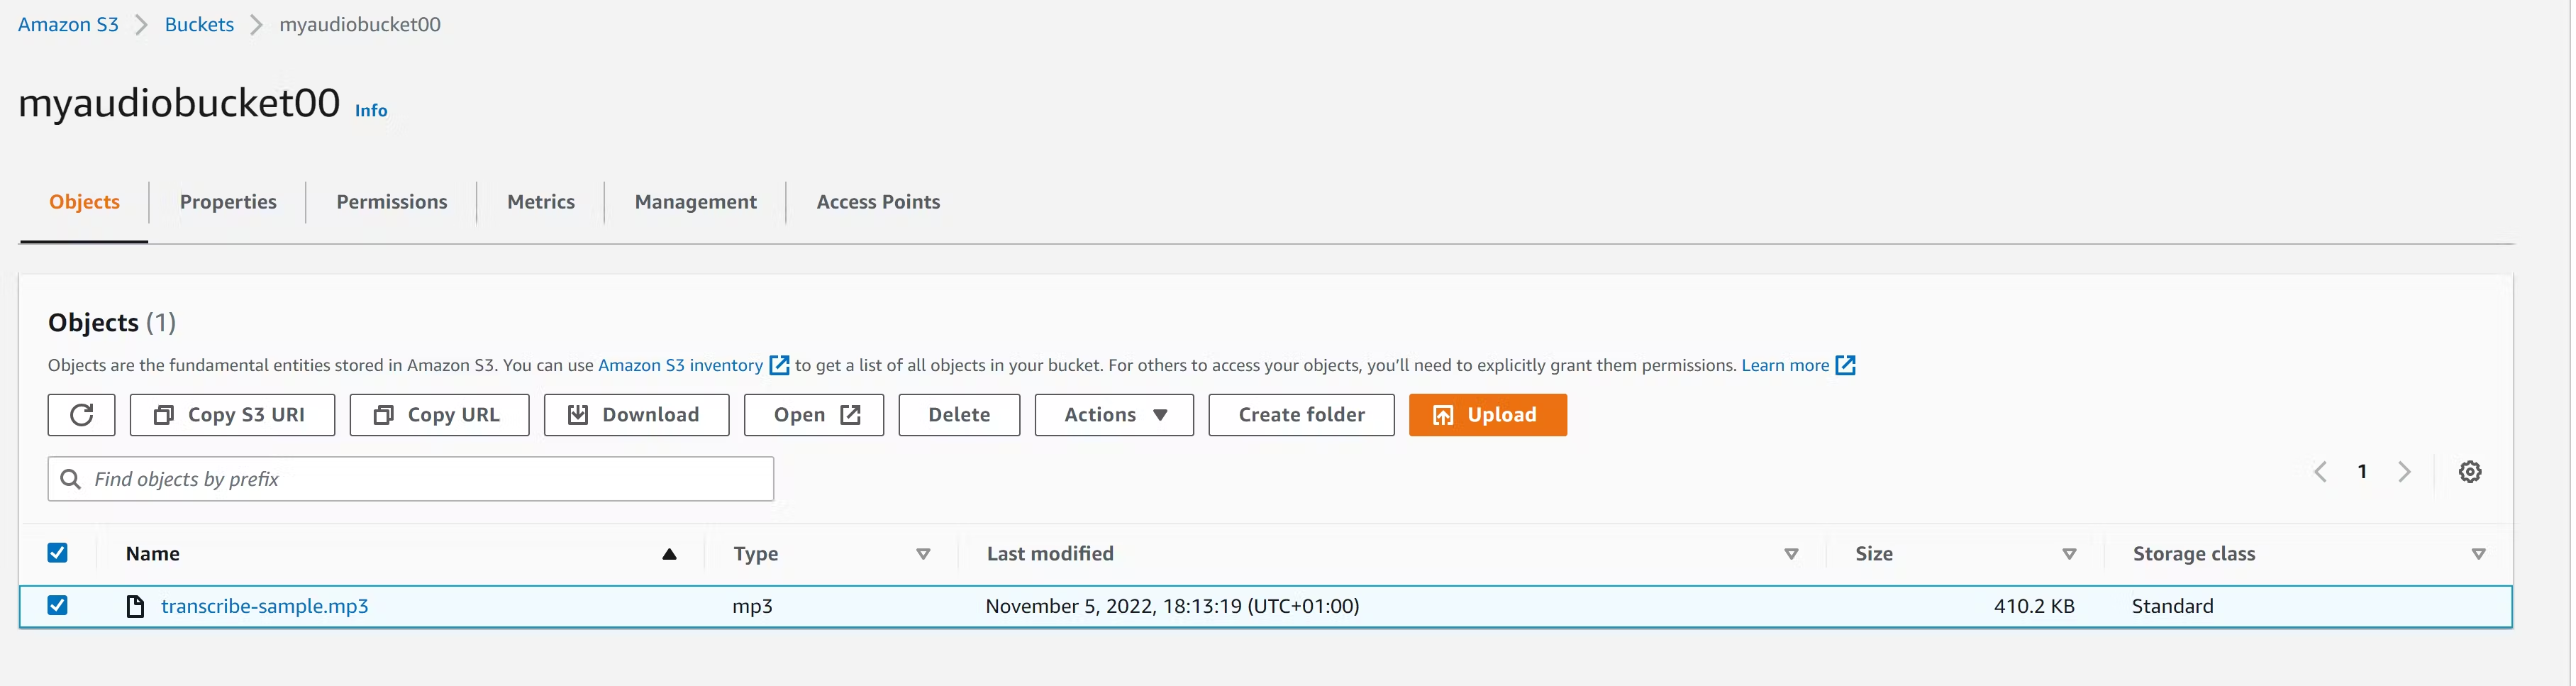Sort by Storage class column arrow
The image size is (2576, 686).
pos(2478,554)
